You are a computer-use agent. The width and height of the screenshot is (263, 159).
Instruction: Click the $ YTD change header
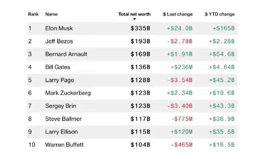pos(220,14)
